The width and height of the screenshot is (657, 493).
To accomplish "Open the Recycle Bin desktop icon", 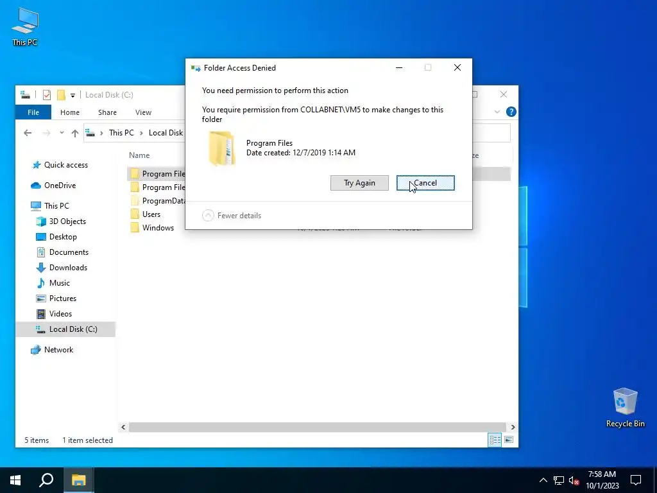I will click(x=625, y=408).
